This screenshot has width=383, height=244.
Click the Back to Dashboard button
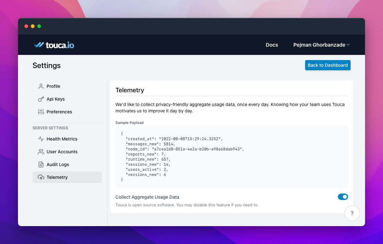328,65
